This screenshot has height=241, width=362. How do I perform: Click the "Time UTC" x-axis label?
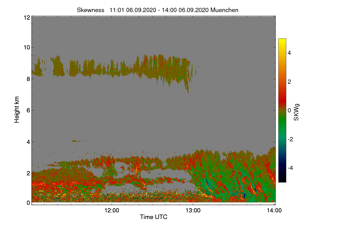154,217
